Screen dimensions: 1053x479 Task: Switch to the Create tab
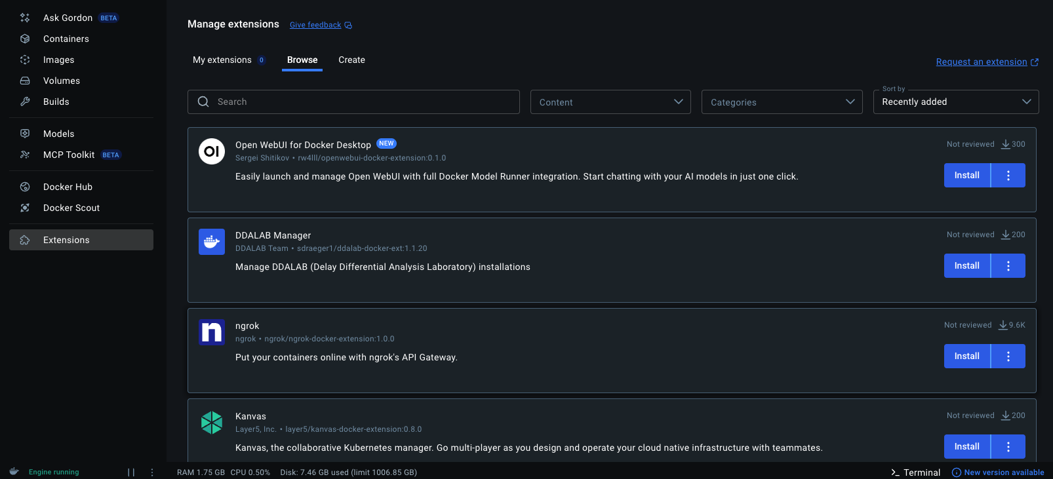(351, 60)
